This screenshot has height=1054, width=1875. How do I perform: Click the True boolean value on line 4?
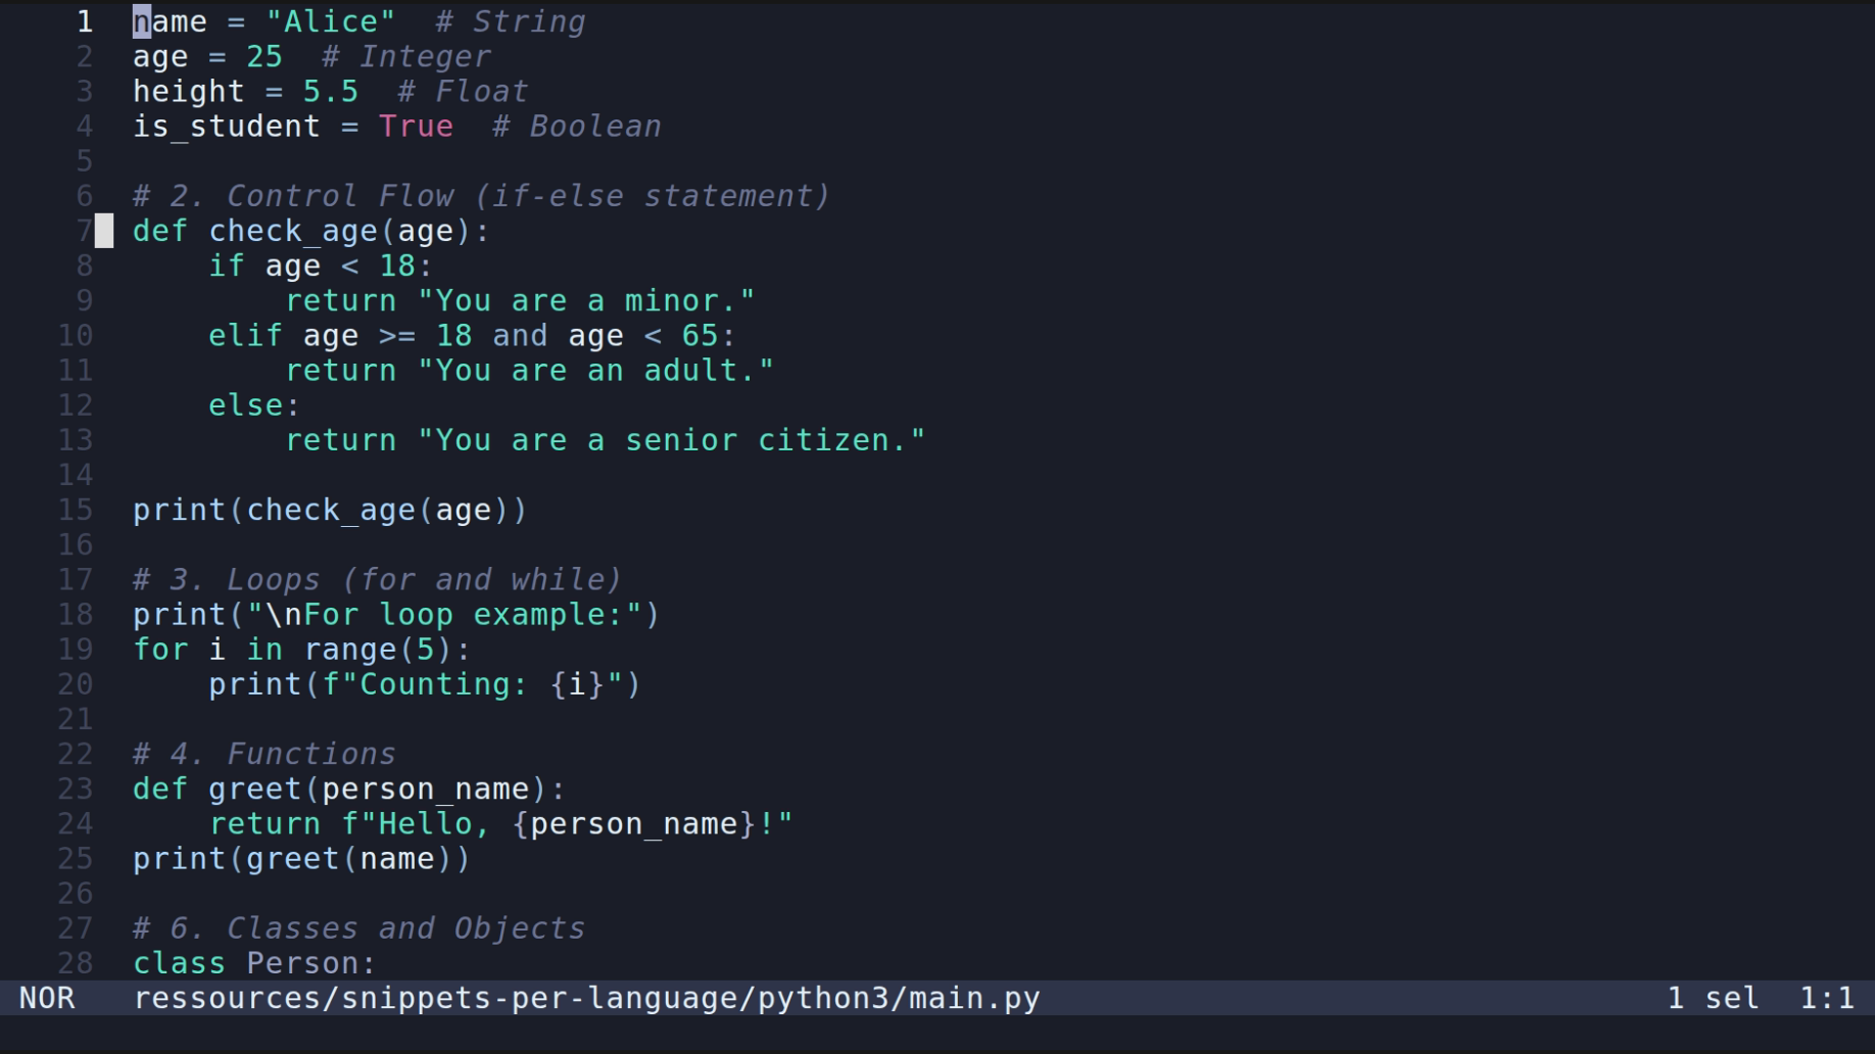[415, 126]
